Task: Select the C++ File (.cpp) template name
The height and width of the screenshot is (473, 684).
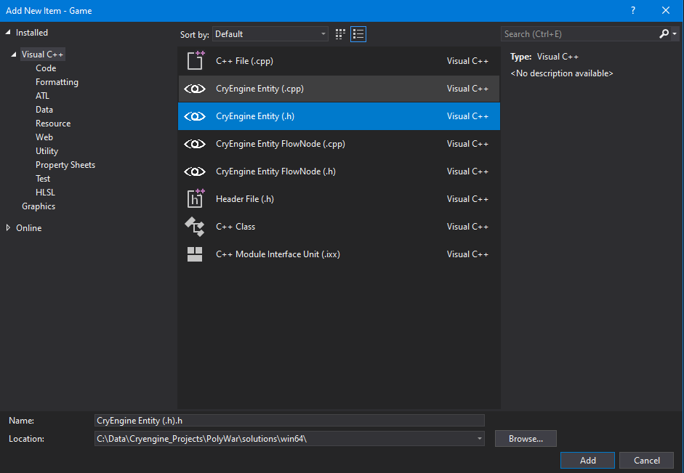Action: pos(244,61)
